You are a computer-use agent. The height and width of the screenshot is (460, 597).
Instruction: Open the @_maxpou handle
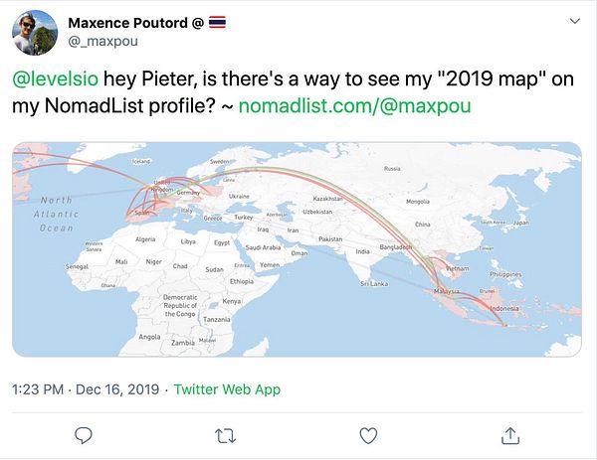(102, 41)
